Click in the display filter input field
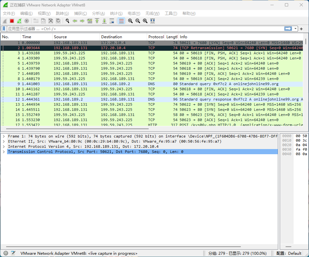The width and height of the screenshot is (309, 257). coord(145,29)
